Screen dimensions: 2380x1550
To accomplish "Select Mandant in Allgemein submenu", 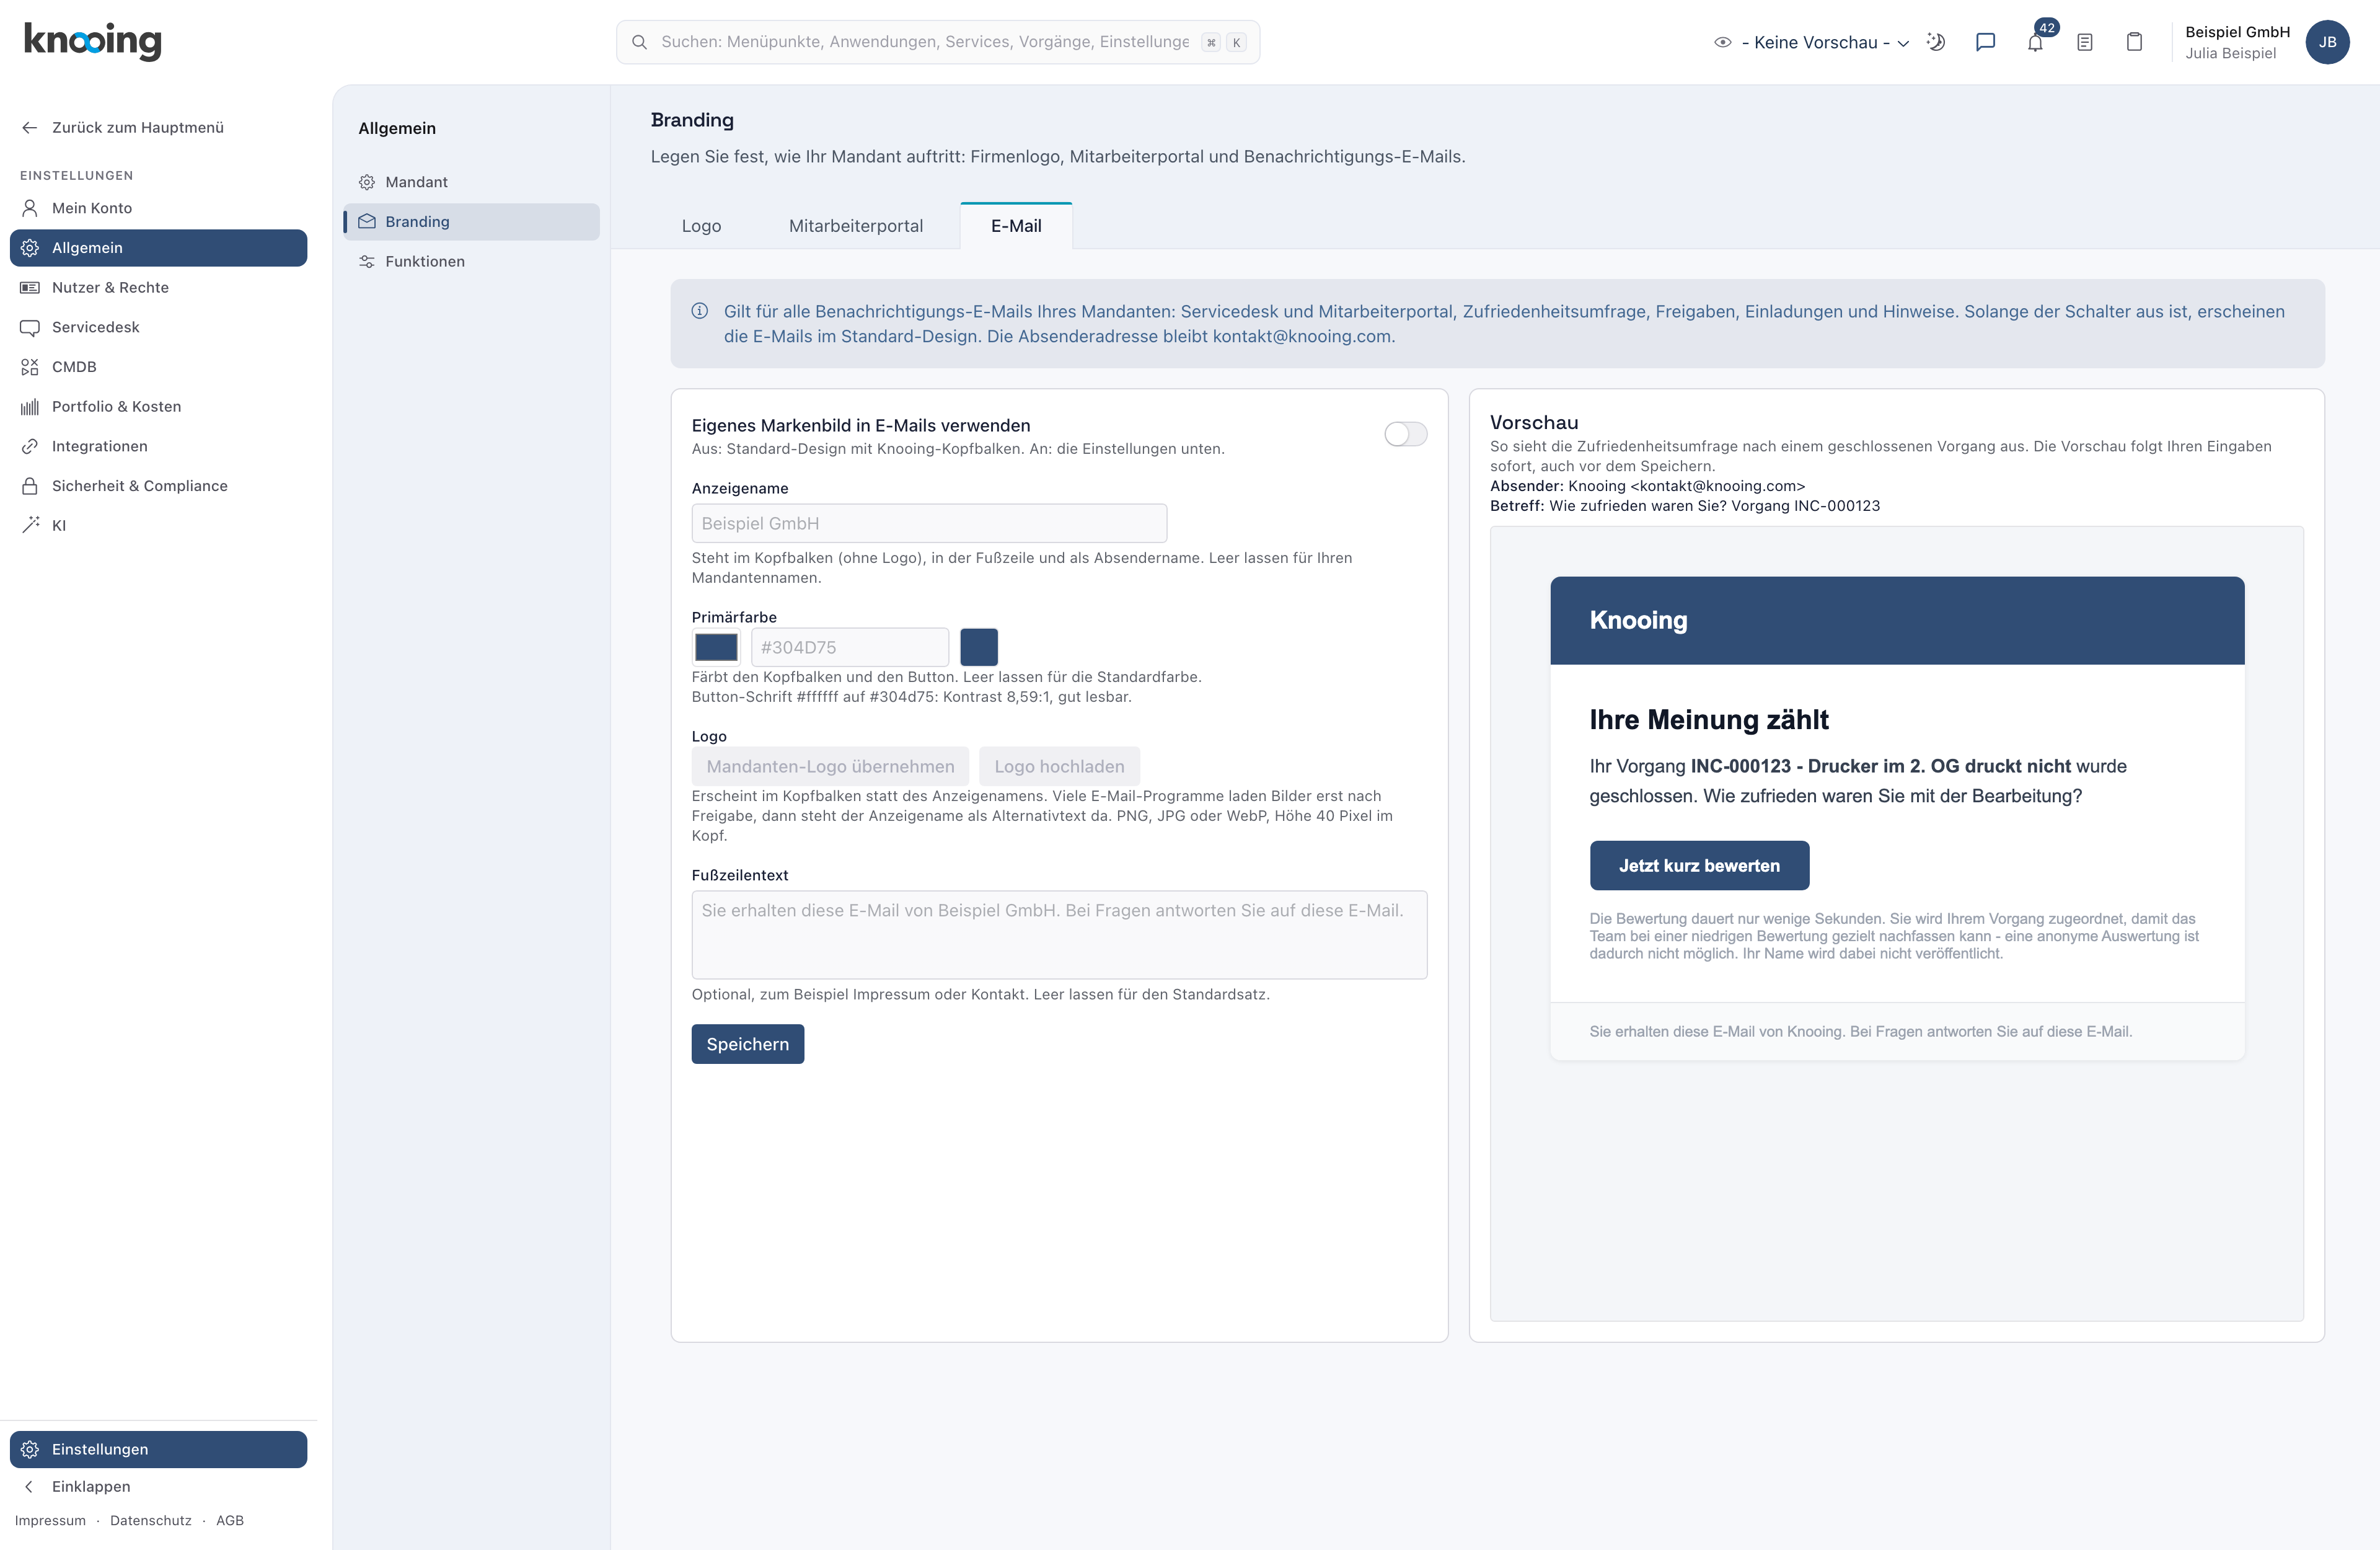I will point(471,182).
